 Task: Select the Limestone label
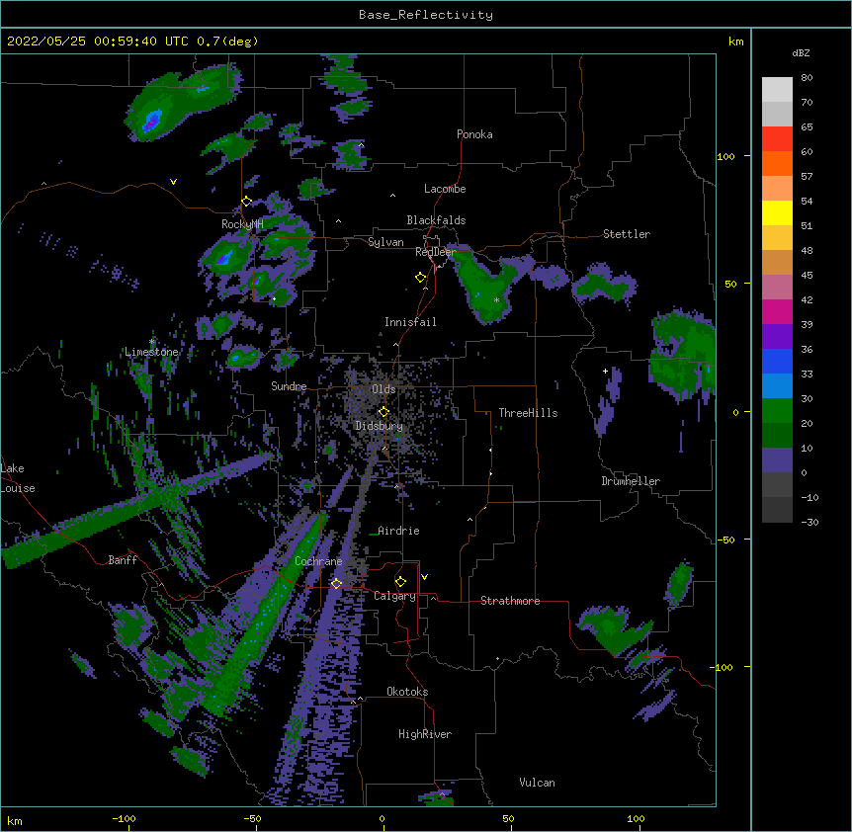[x=151, y=352]
